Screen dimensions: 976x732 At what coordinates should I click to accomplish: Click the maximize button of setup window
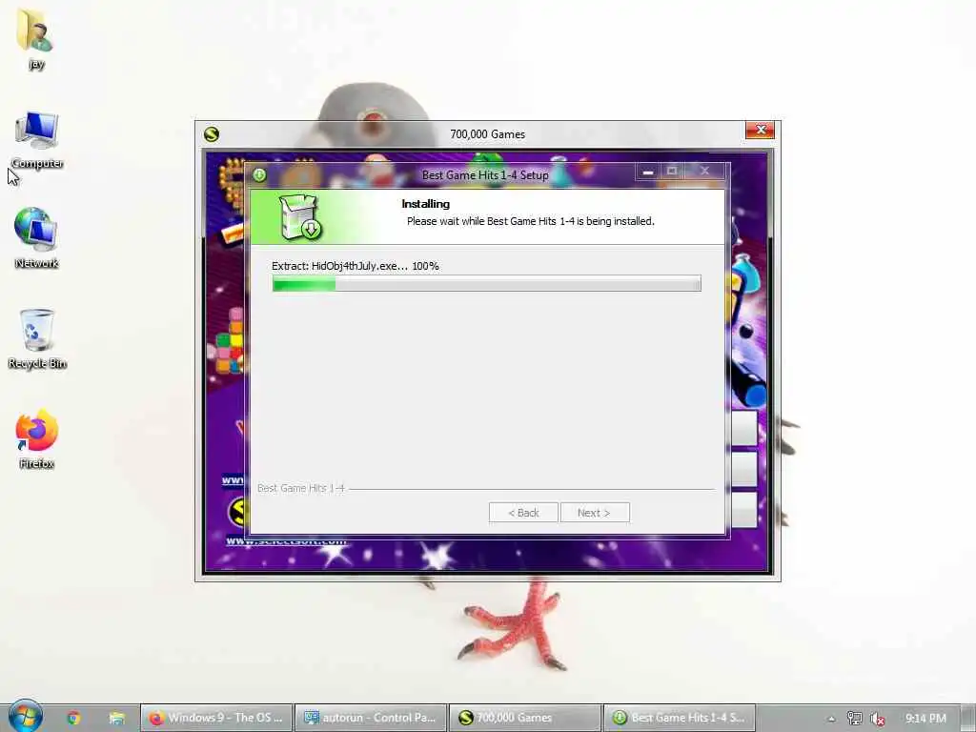672,172
